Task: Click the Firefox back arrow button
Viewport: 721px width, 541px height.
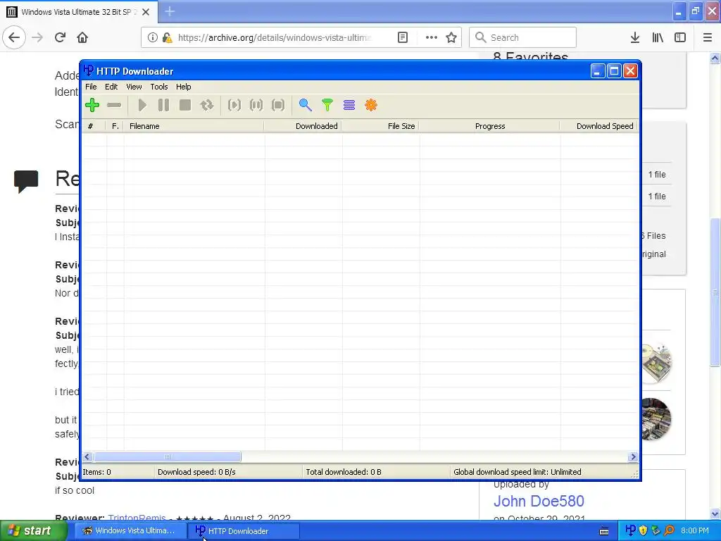Action: pos(14,37)
